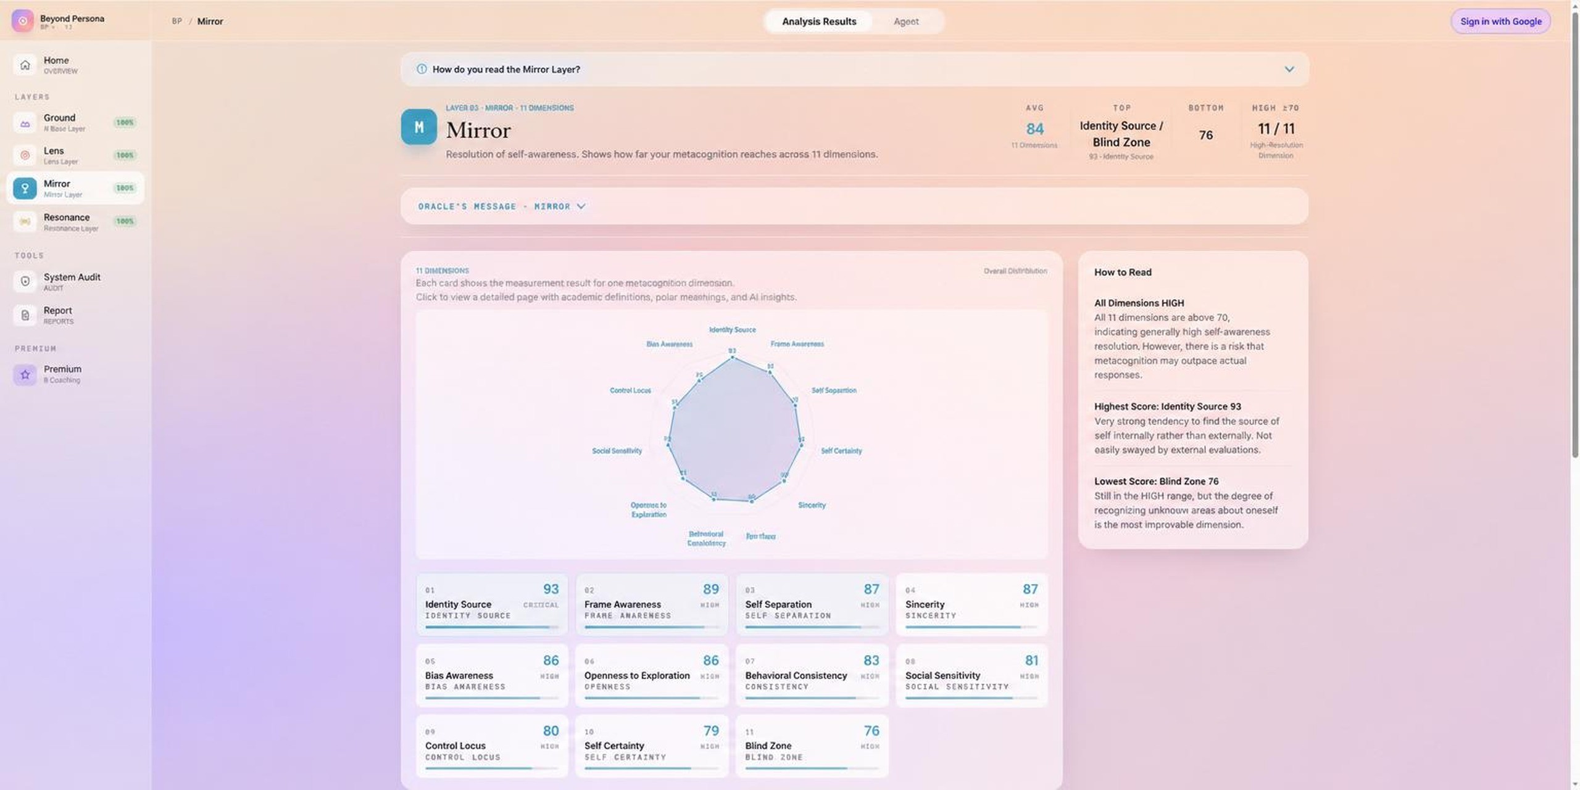Click the Beyond Persona logo icon
This screenshot has height=790, width=1580.
(23, 21)
